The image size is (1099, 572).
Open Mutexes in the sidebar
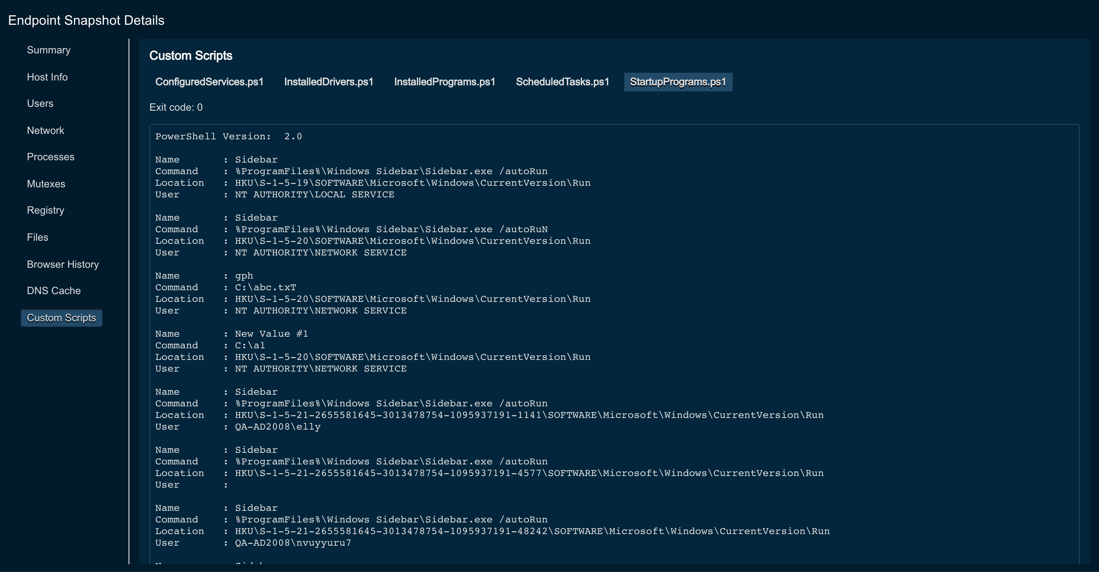pyautogui.click(x=46, y=184)
